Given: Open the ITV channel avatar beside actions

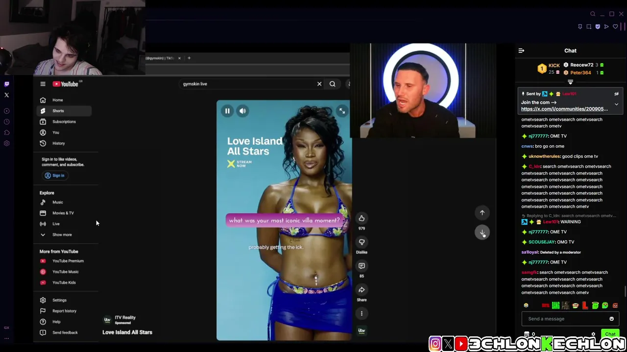Looking at the screenshot, I should click(362, 331).
